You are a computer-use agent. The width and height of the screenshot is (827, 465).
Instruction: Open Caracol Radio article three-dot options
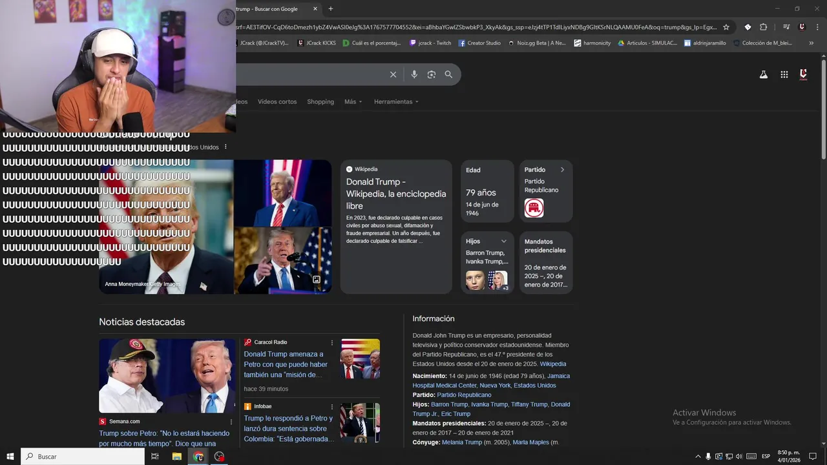(x=333, y=343)
